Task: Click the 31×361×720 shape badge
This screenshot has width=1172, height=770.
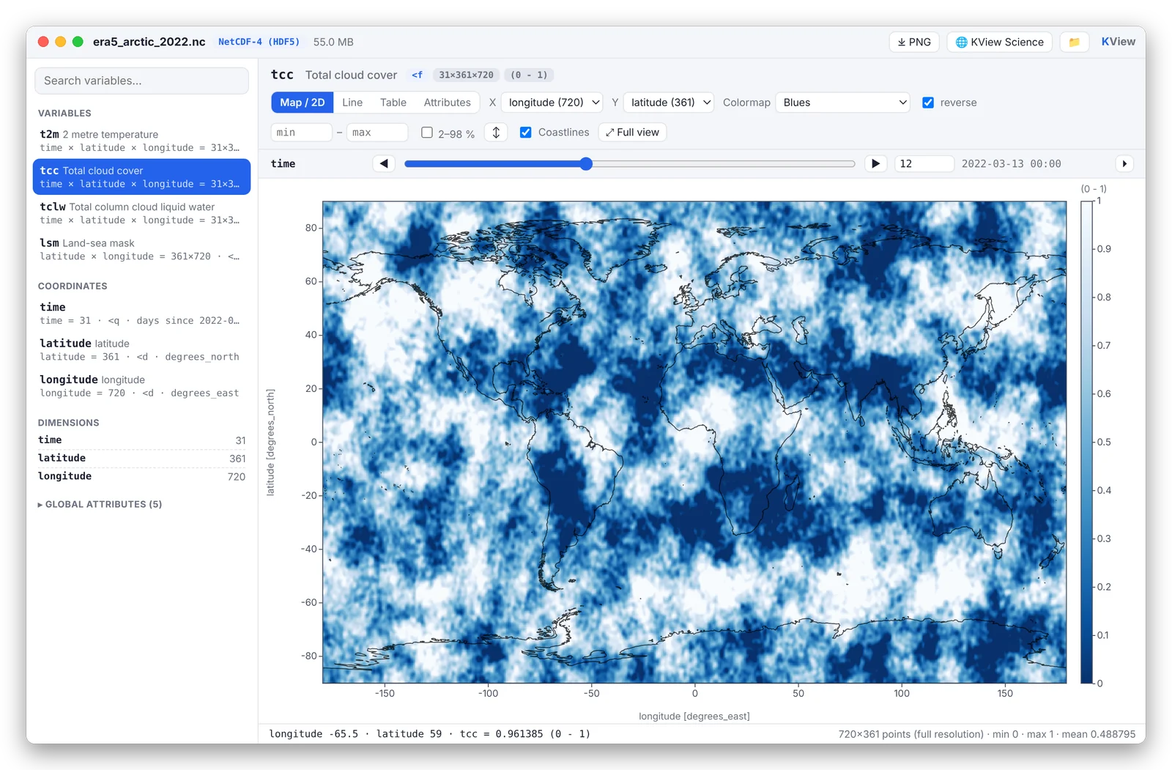Action: point(466,75)
